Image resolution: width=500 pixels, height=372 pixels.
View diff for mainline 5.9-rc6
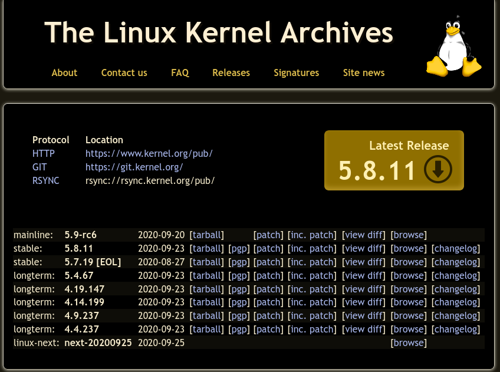coord(364,235)
